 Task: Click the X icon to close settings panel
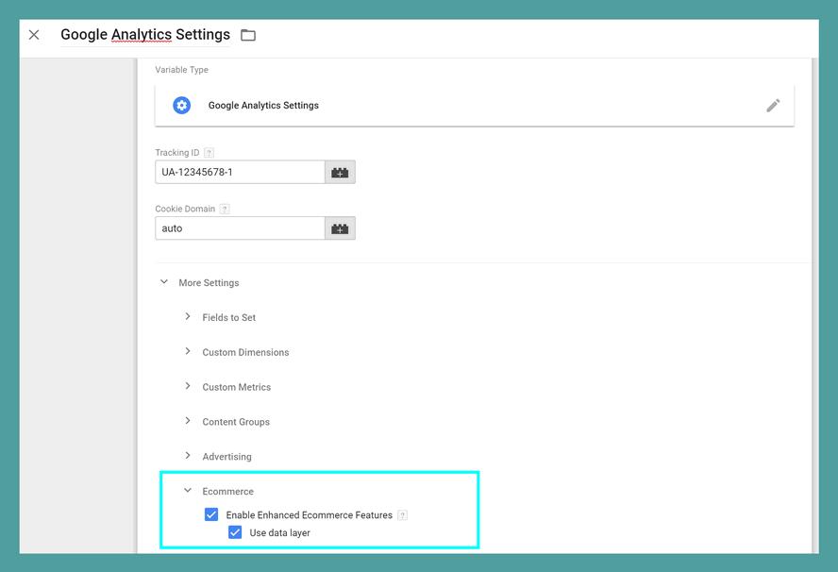point(34,35)
